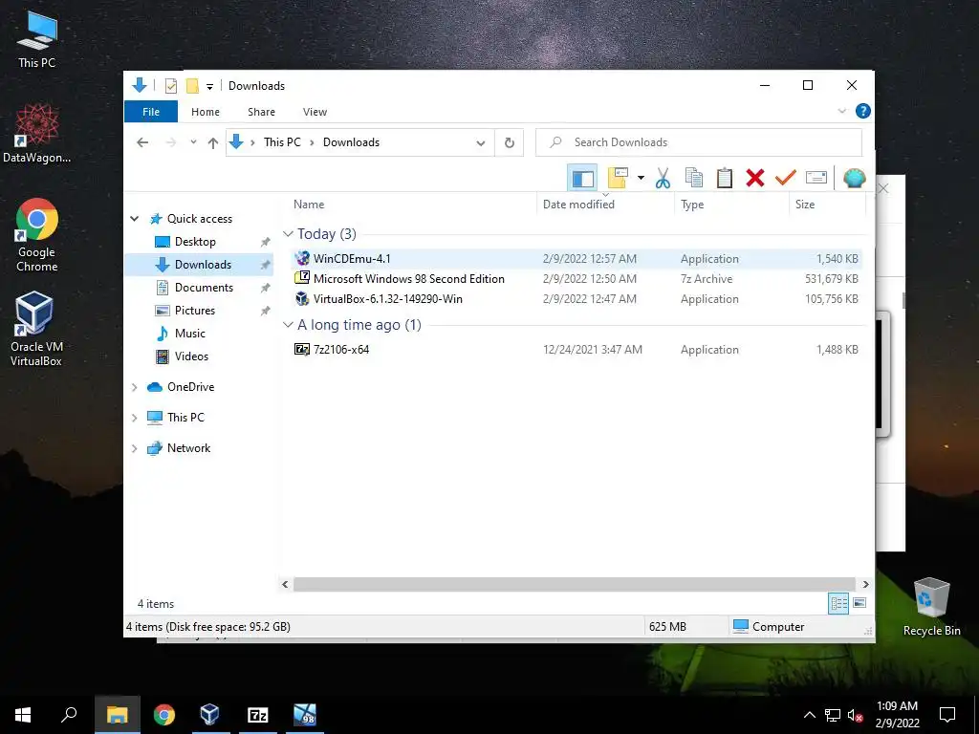Image resolution: width=979 pixels, height=734 pixels.
Task: Select Oracle VM VirtualBox desktop shortcut
Action: [36, 329]
